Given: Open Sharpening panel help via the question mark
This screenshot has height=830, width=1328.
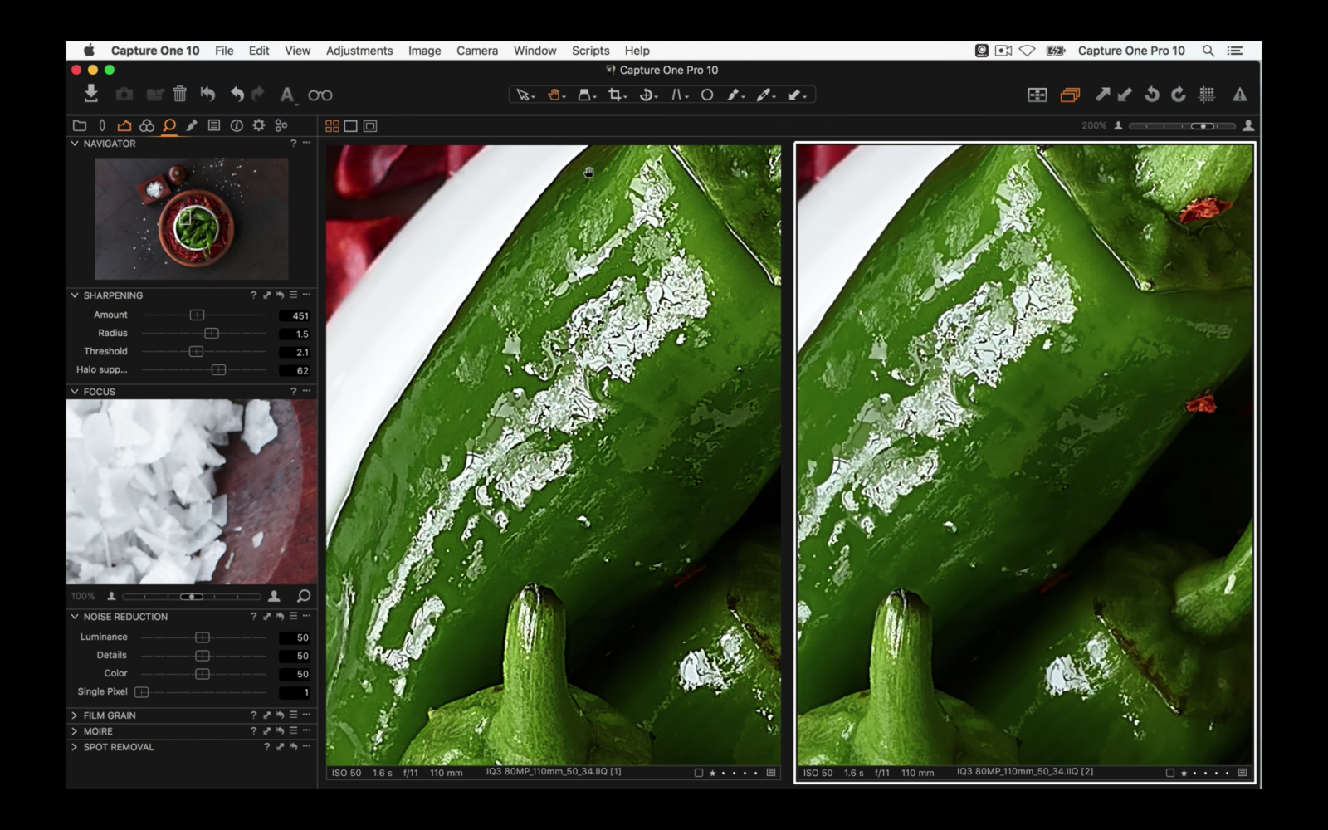Looking at the screenshot, I should point(253,295).
